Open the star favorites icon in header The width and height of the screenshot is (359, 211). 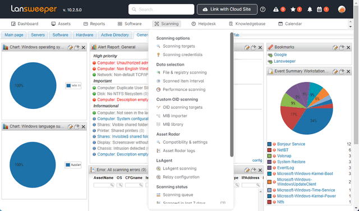tap(293, 10)
